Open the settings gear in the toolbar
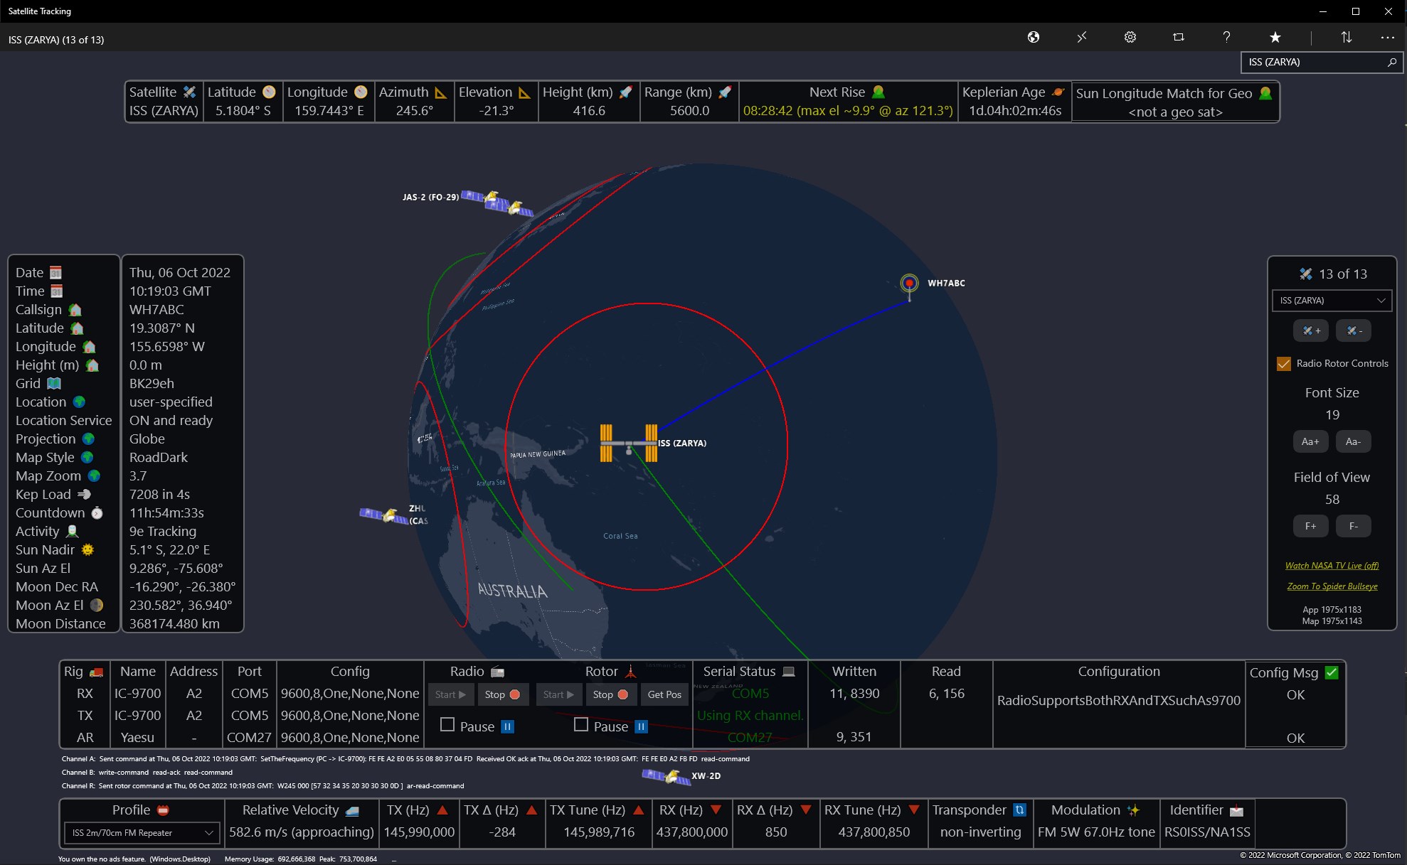This screenshot has height=865, width=1407. [x=1130, y=37]
